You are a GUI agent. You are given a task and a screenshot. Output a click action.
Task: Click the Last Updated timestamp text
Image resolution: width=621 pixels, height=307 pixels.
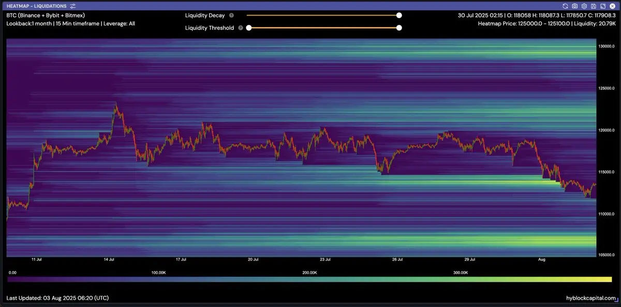pos(57,298)
